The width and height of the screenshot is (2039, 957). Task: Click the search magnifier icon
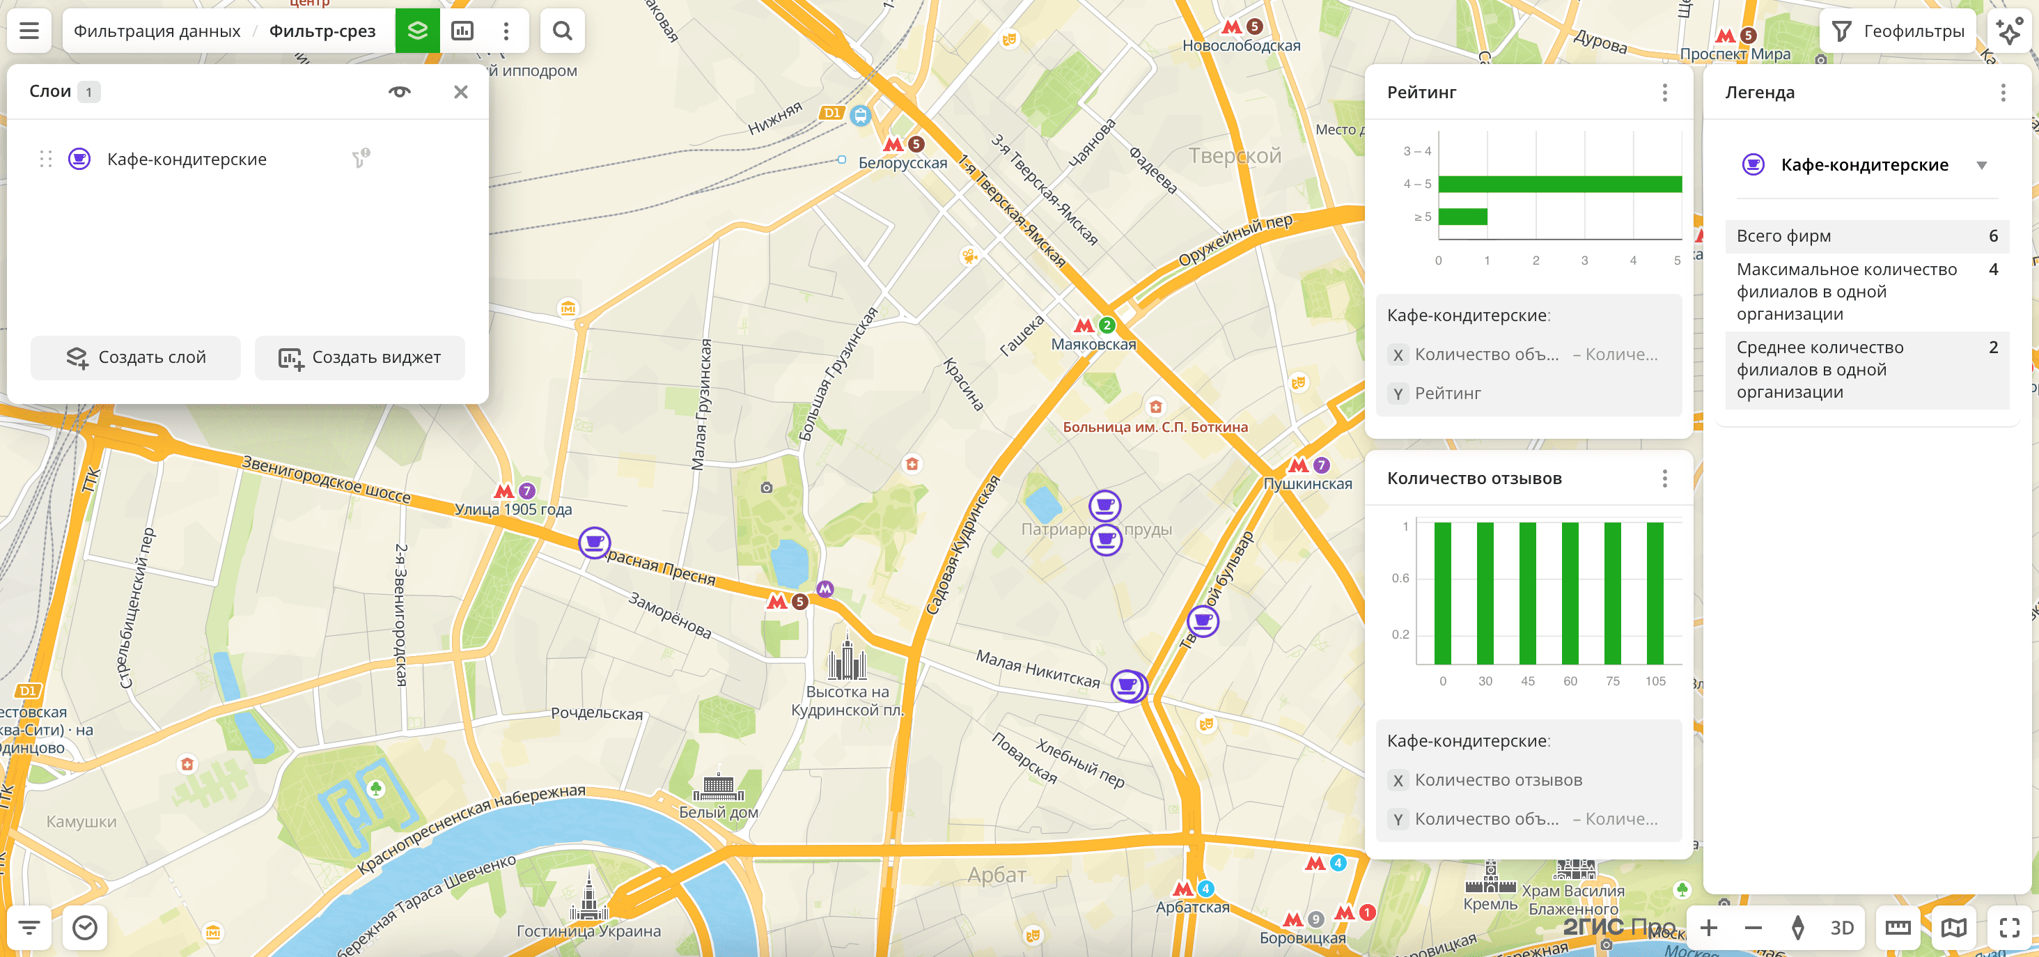point(562,31)
